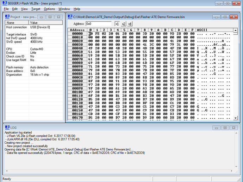Open the Options menu
The image size is (243, 182).
click(x=49, y=9)
